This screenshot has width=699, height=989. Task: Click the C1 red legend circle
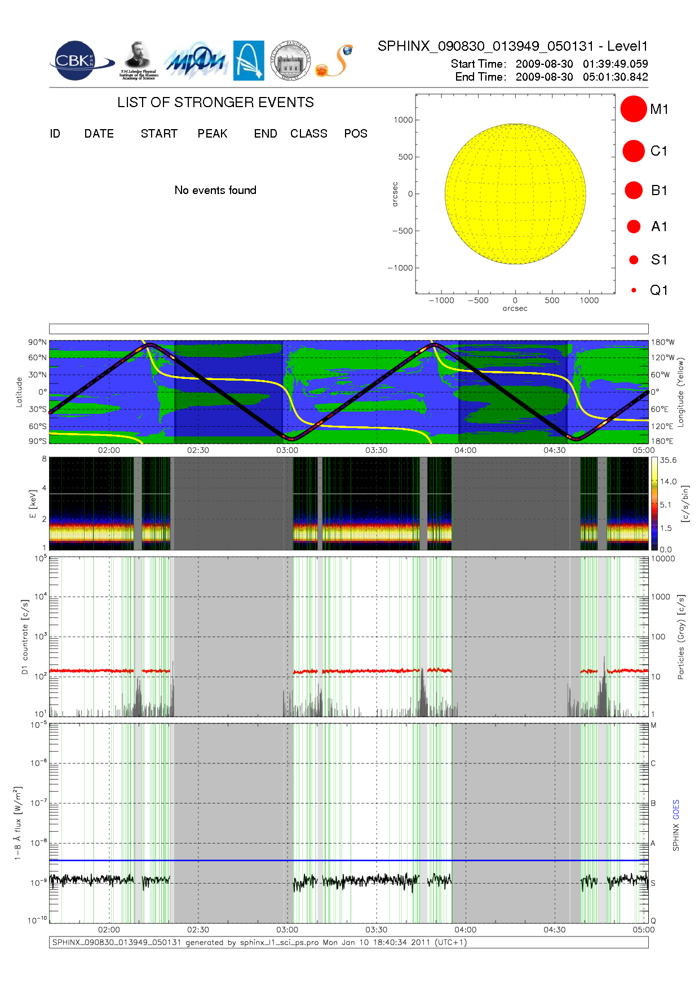tap(634, 151)
